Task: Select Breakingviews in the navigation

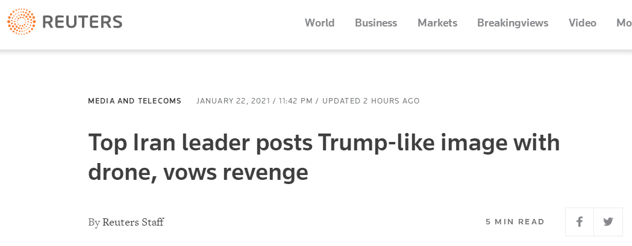Action: tap(513, 23)
